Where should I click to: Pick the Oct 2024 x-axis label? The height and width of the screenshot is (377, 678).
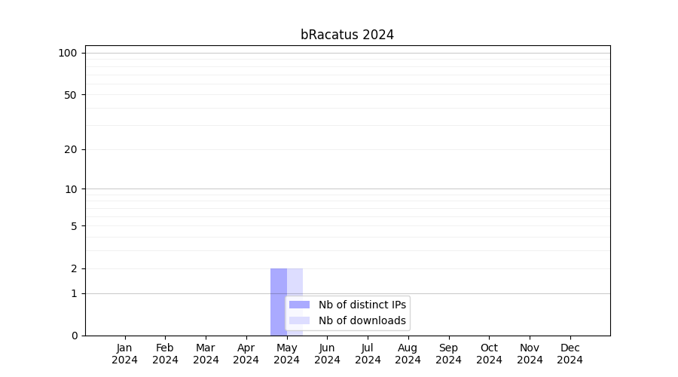[x=489, y=354]
